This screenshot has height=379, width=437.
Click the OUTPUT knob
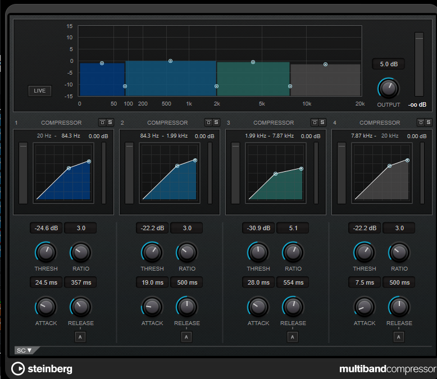pos(389,89)
